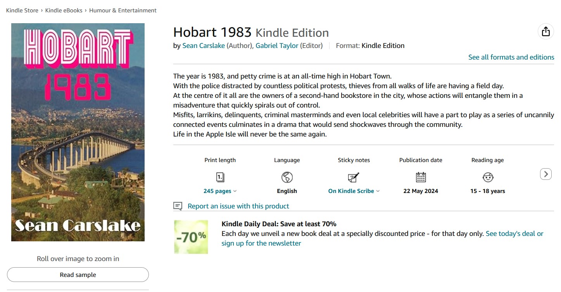The height and width of the screenshot is (292, 561).
Task: Click the right chevron for more product details
Action: (x=546, y=174)
